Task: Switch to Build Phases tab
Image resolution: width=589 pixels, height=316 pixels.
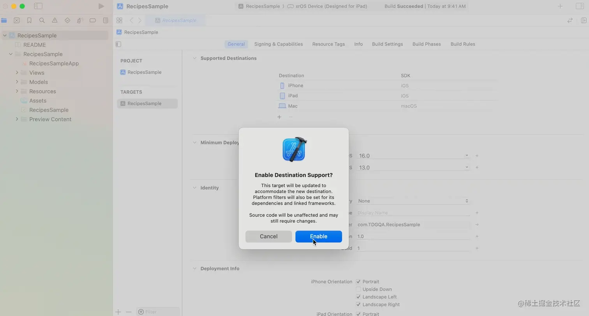Action: [x=427, y=44]
